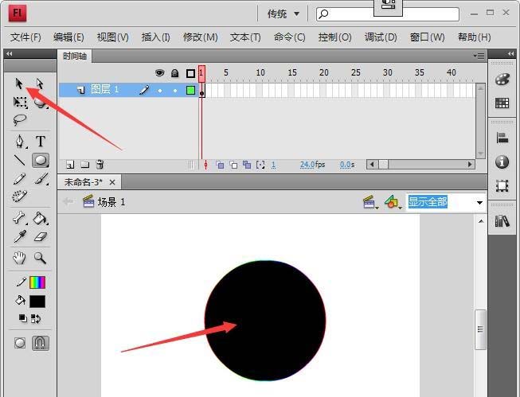Select the Free Transform tool

click(x=20, y=102)
